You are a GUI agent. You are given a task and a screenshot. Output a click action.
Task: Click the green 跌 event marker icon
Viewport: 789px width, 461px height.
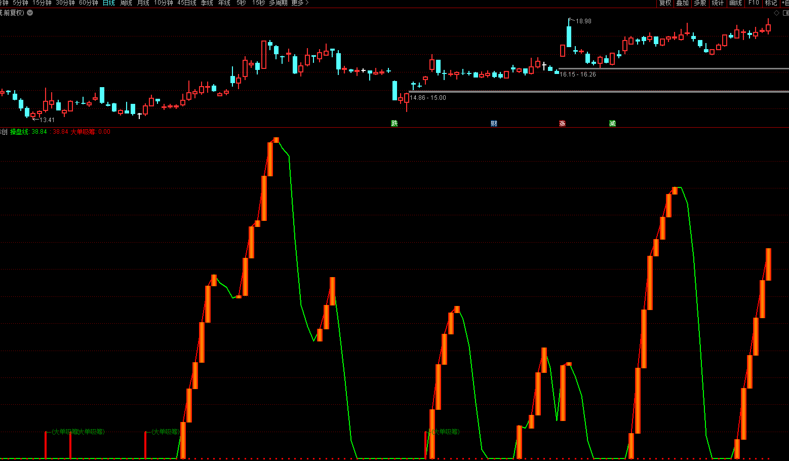395,124
